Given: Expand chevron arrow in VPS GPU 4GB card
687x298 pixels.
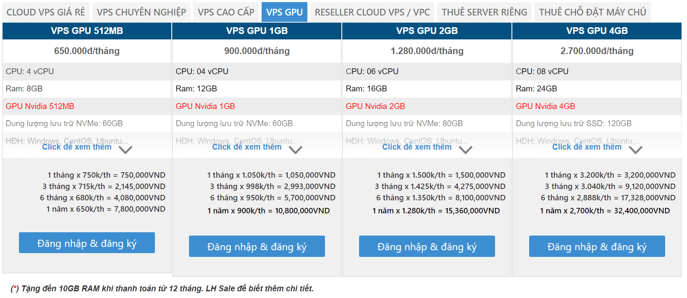Looking at the screenshot, I should coord(636,150).
